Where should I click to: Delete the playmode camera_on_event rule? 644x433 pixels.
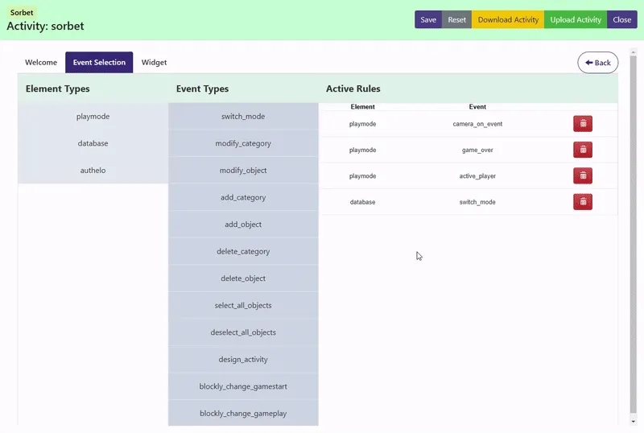point(582,124)
